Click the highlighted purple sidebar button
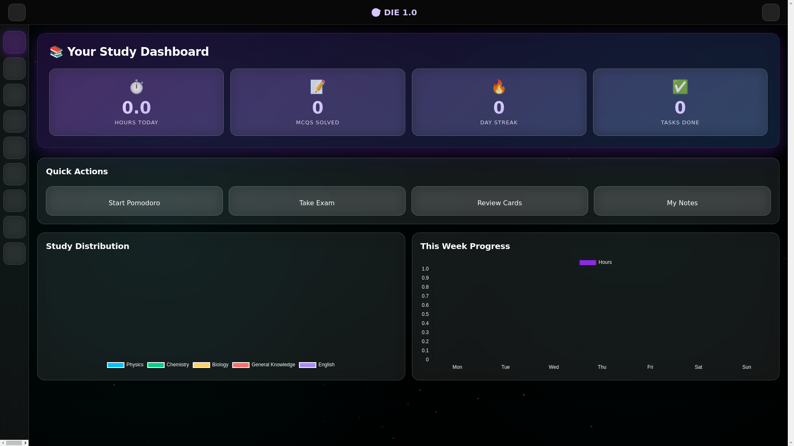Viewport: 794px width, 446px height. point(14,42)
